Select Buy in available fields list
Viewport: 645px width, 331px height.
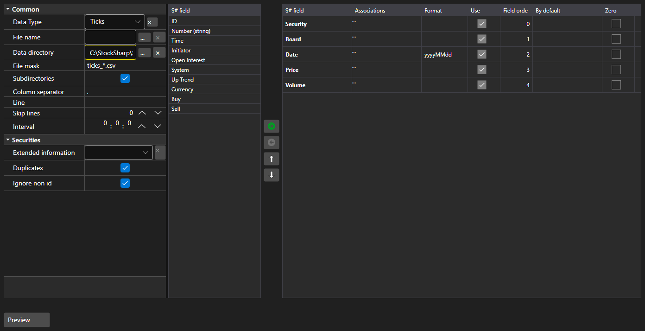(x=215, y=99)
